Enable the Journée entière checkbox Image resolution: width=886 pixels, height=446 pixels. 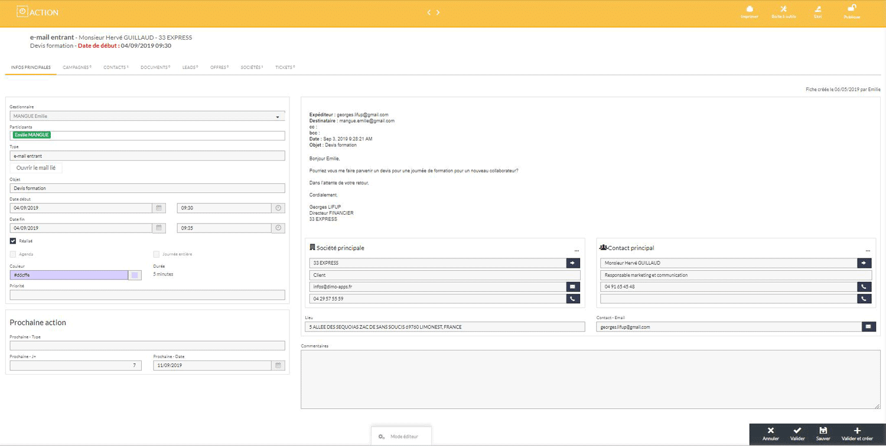point(157,254)
